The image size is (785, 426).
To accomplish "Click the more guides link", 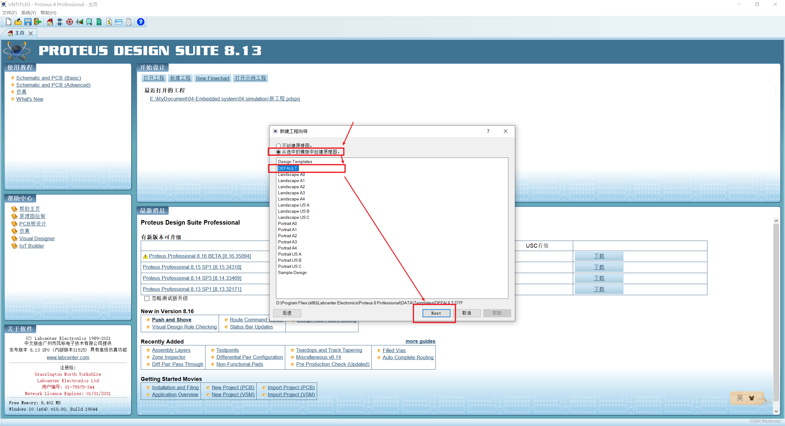I will (420, 341).
